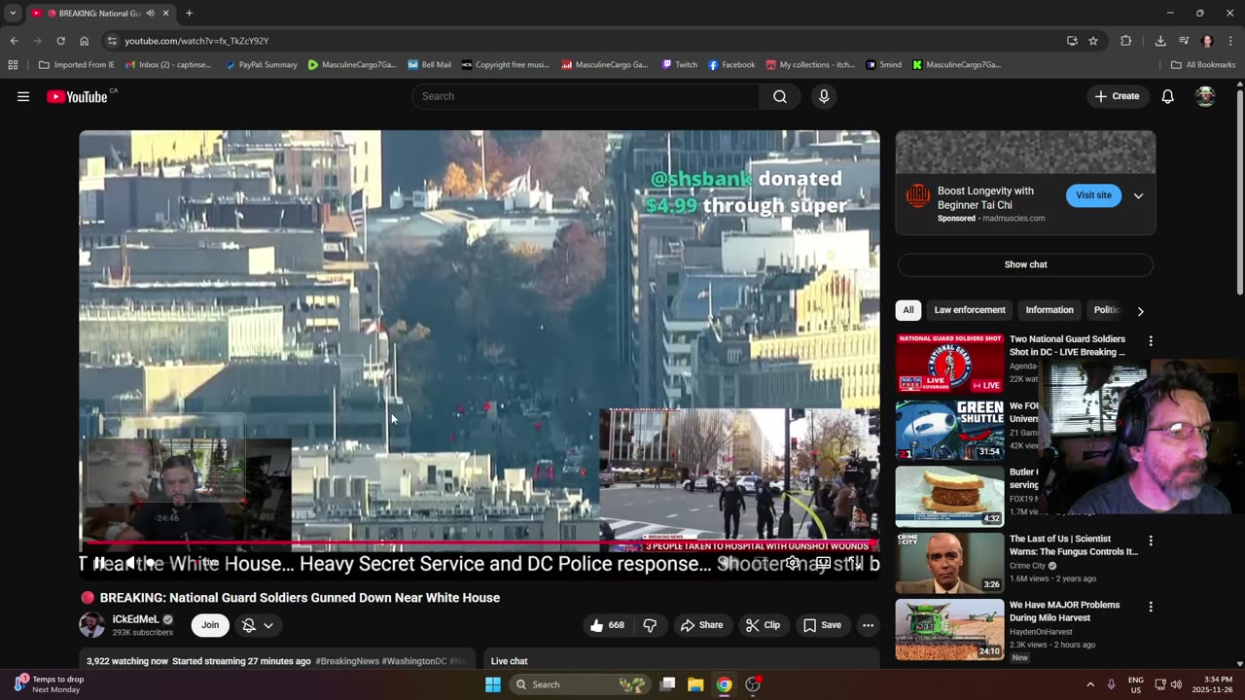Install app icon in address bar
Image resolution: width=1245 pixels, height=700 pixels.
1072,41
